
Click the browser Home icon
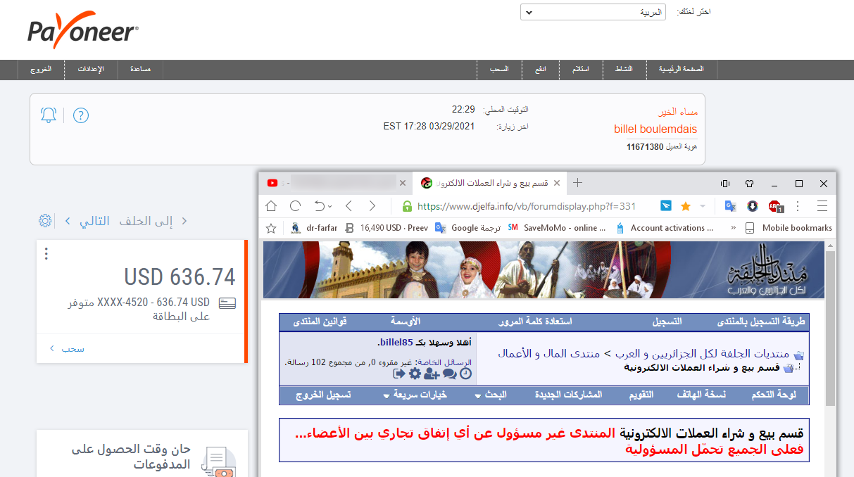click(271, 206)
